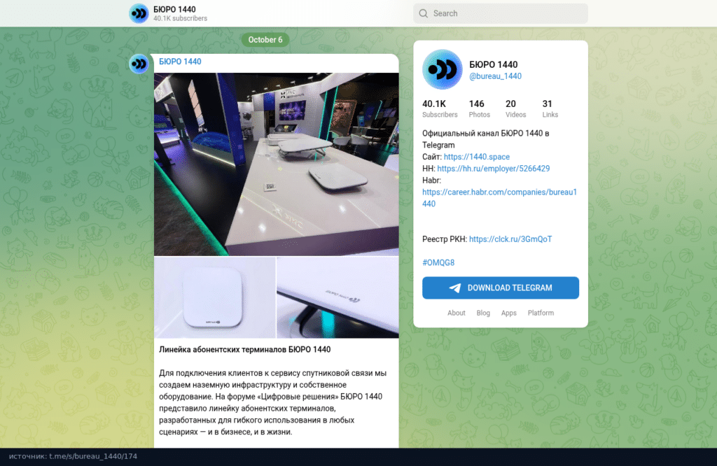Click the October 6 date badge
Screen dimensions: 717x466
265,40
